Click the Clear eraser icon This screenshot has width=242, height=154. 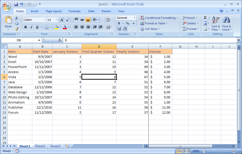[205, 29]
